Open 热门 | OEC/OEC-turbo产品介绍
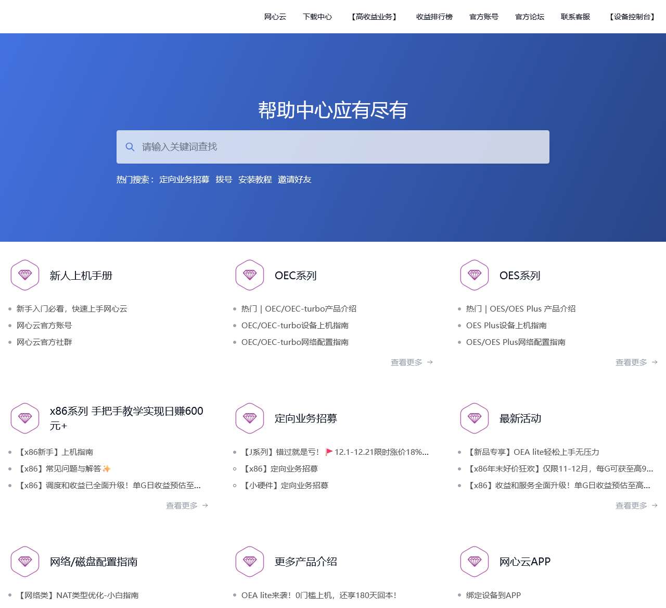666x608 pixels. click(x=299, y=309)
